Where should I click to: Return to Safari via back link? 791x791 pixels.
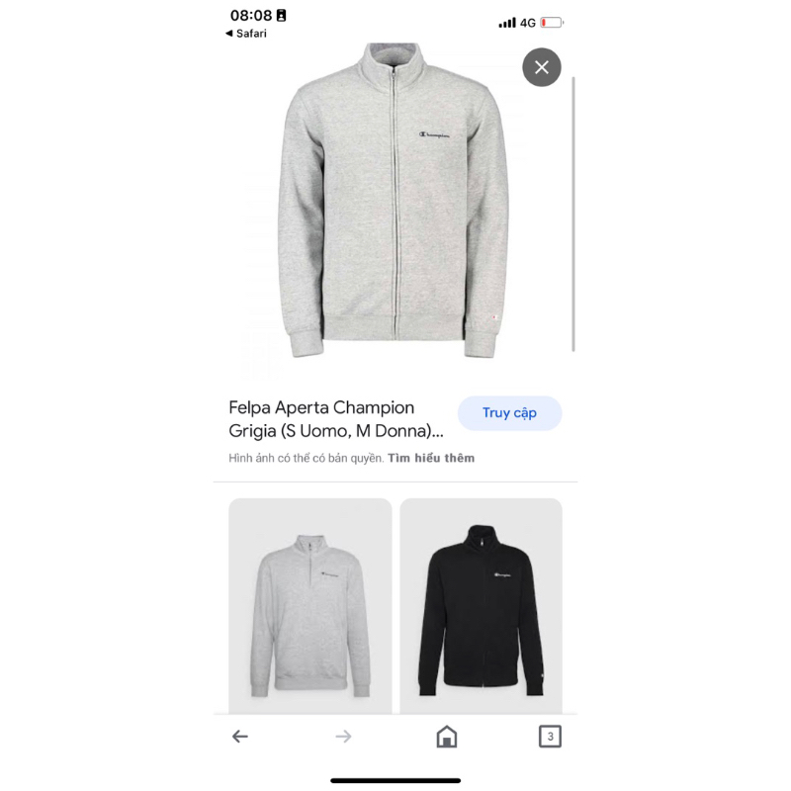246,34
